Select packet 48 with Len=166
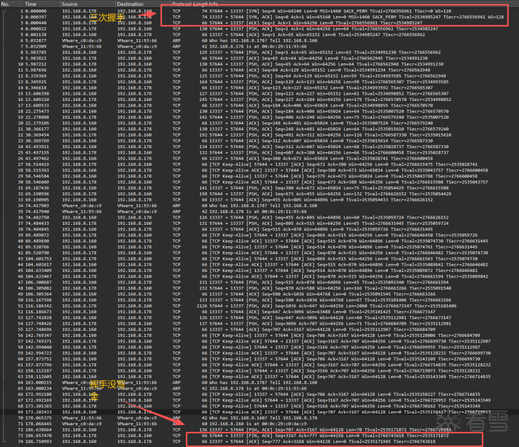Screen dimensions: 519x447 coord(259,288)
